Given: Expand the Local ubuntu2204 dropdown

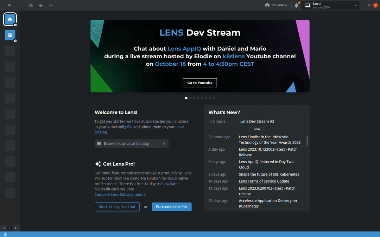Looking at the screenshot, I should 355,5.
